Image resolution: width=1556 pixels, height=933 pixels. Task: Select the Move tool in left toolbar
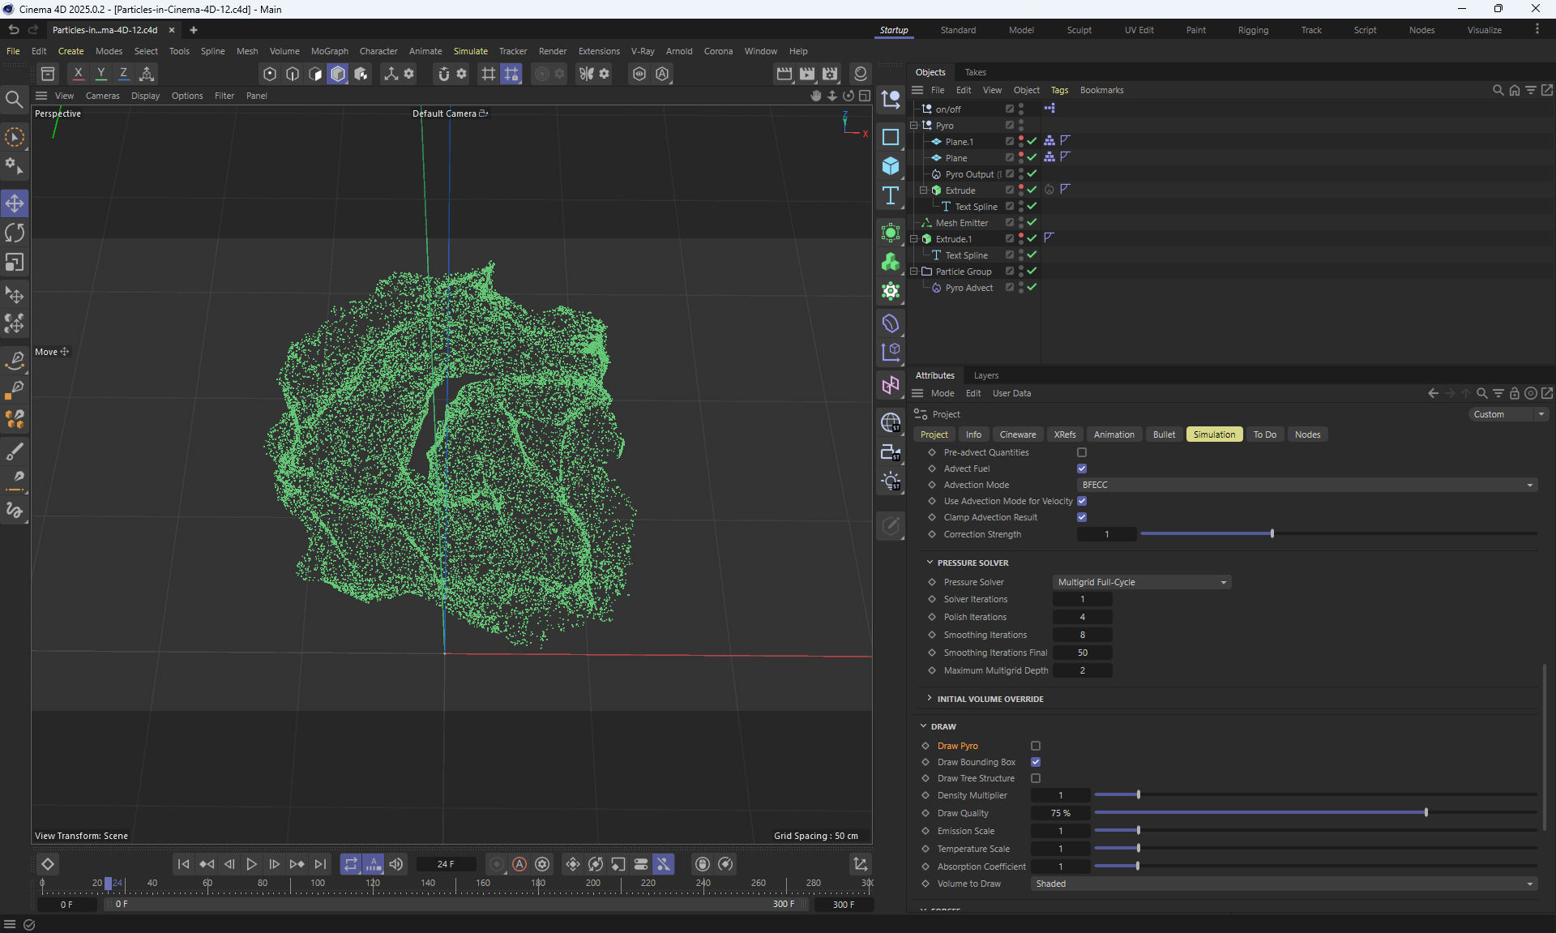tap(15, 203)
